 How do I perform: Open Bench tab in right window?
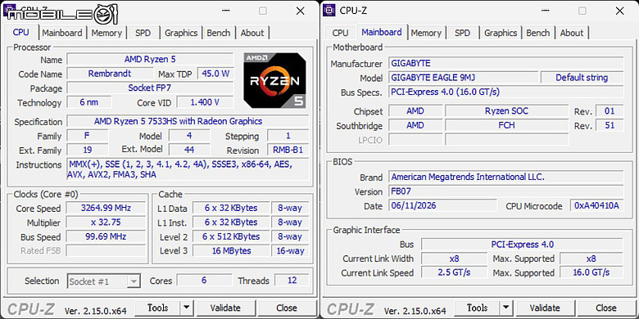[x=538, y=33]
